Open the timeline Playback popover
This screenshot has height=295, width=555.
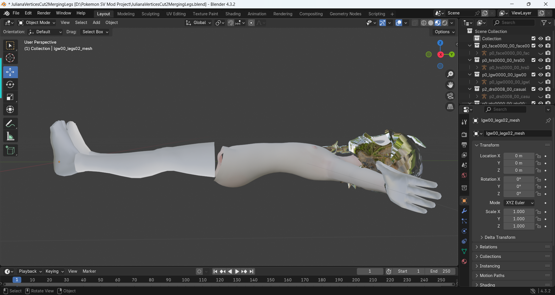click(x=30, y=271)
